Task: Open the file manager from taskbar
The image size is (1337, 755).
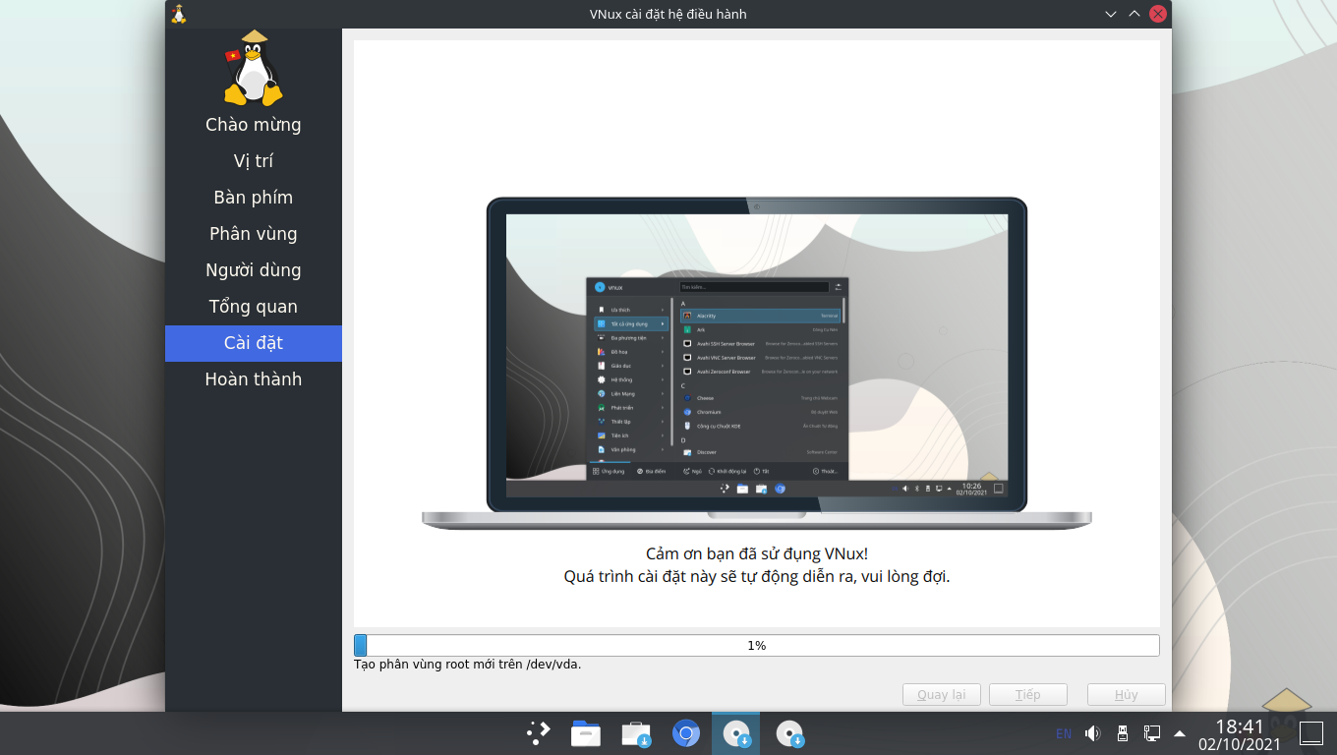Action: [586, 733]
